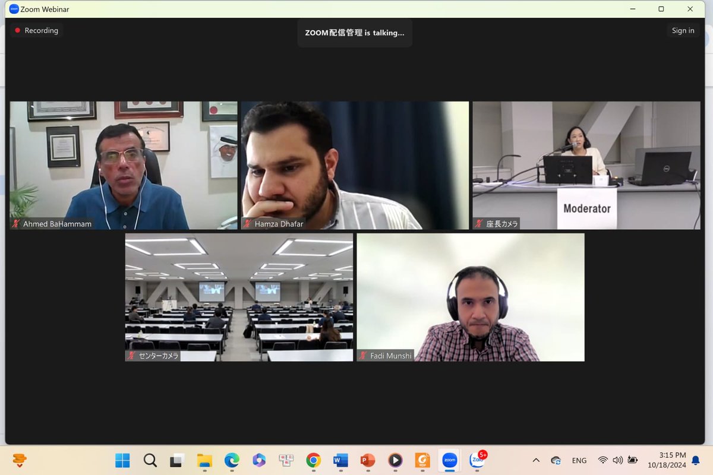
Task: Open Copilot from the taskbar
Action: coord(258,460)
